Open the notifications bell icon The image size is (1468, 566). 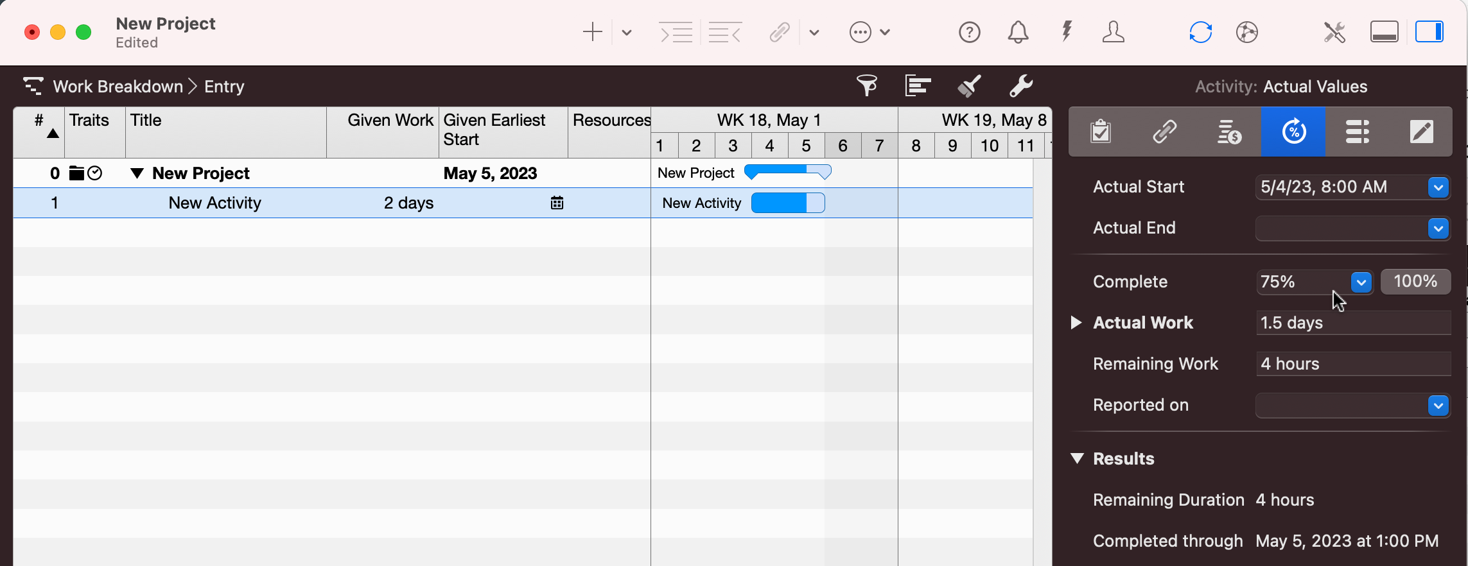point(1018,32)
